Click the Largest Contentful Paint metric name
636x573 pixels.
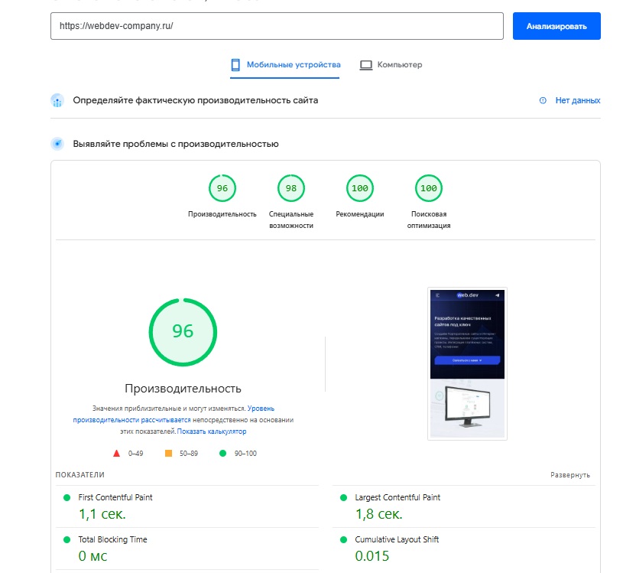coord(397,497)
